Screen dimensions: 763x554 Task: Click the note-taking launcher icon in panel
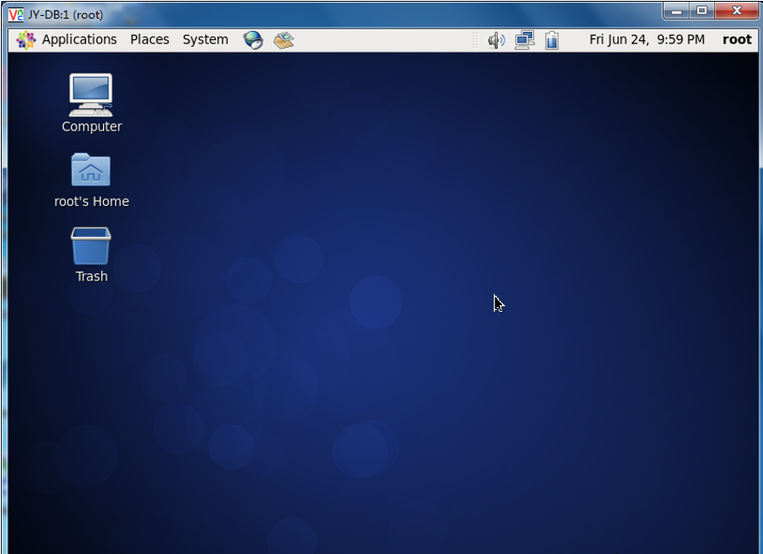point(284,40)
